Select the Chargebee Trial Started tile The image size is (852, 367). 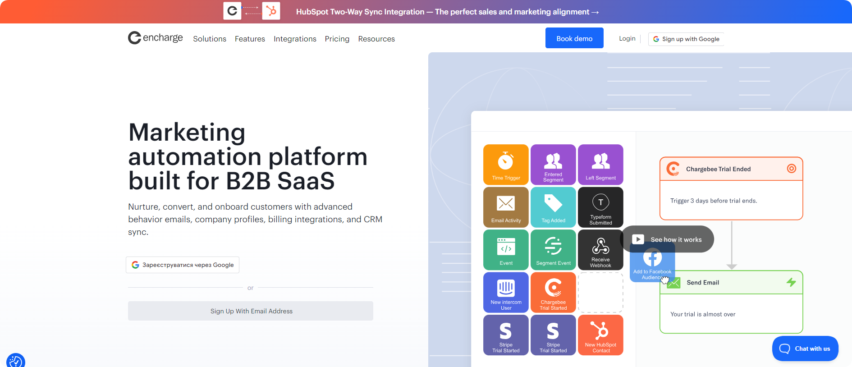553,292
